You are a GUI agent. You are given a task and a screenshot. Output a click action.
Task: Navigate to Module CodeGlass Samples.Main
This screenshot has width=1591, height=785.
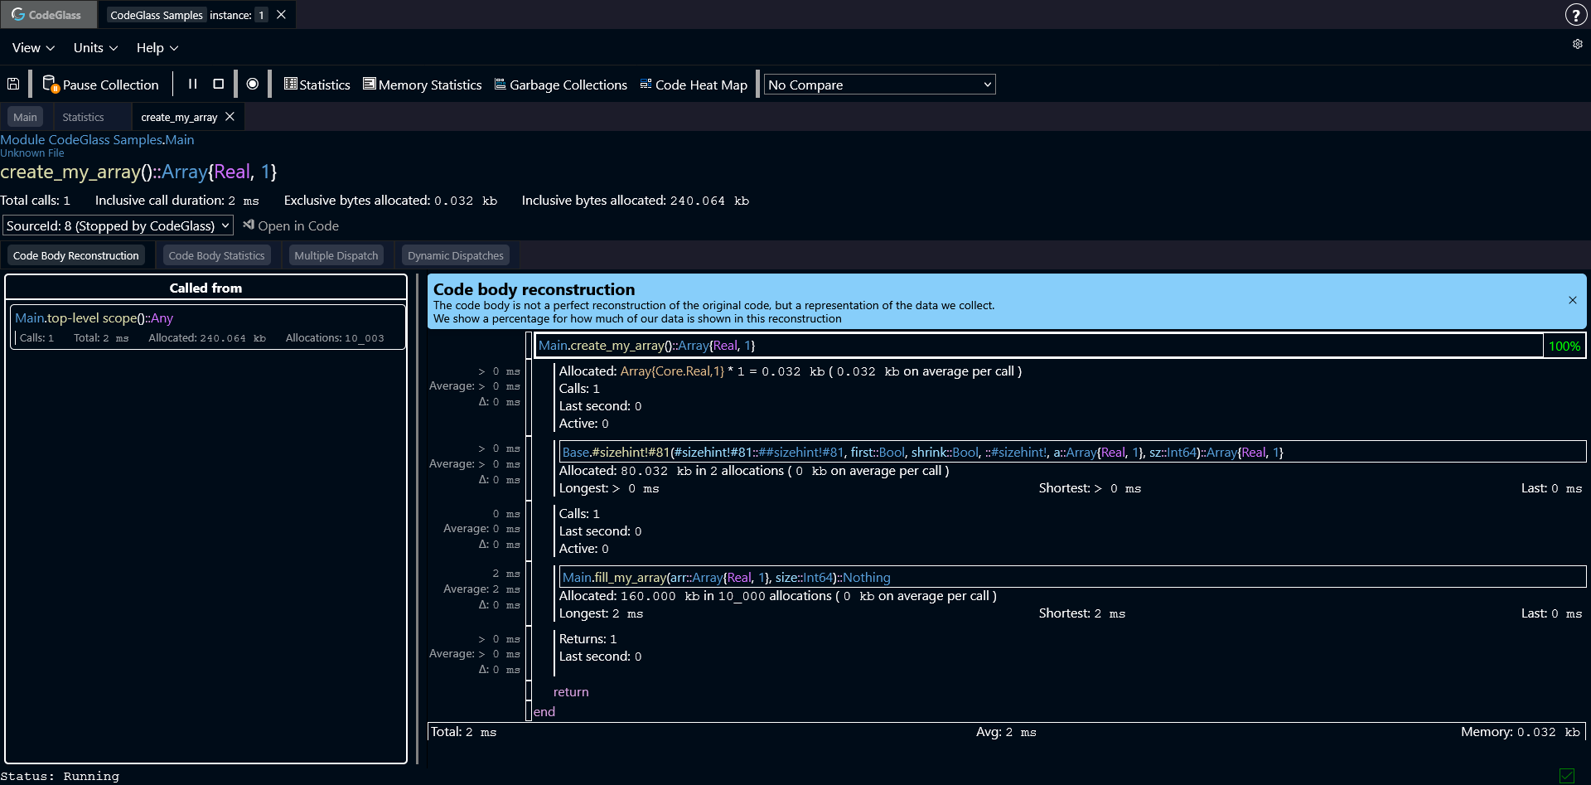(98, 139)
